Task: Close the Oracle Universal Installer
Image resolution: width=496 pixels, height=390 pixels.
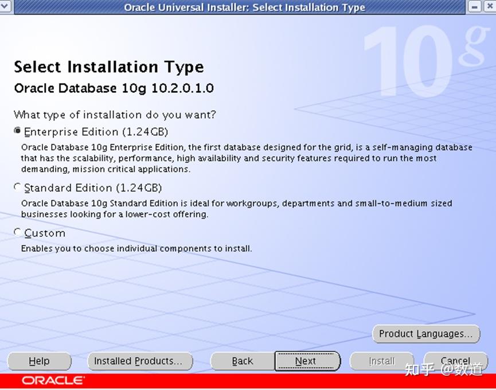Action: (489, 7)
